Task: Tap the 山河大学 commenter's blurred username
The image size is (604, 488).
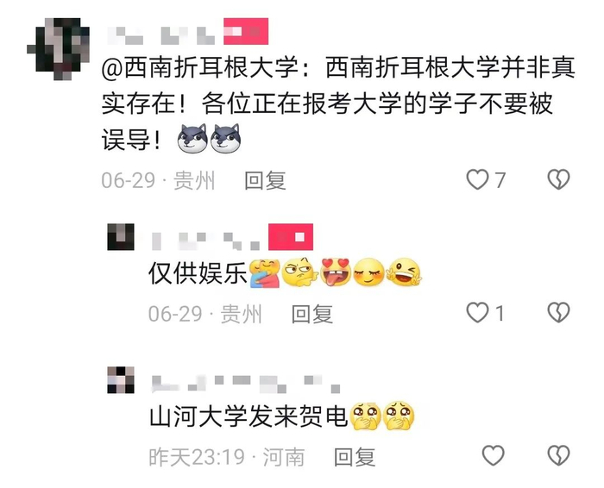Action: pyautogui.click(x=246, y=384)
